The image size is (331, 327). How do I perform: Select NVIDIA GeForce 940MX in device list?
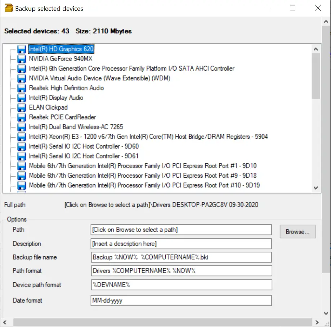pos(61,59)
